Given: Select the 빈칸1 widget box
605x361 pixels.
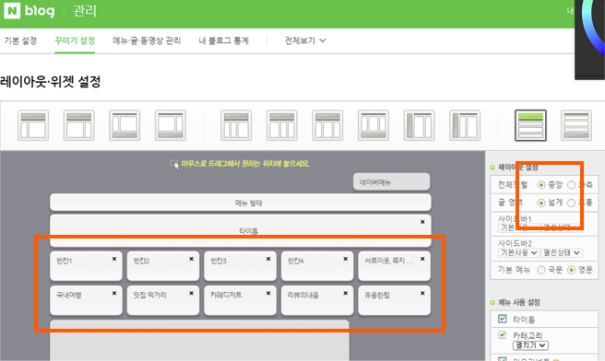Looking at the screenshot, I should pos(86,266).
